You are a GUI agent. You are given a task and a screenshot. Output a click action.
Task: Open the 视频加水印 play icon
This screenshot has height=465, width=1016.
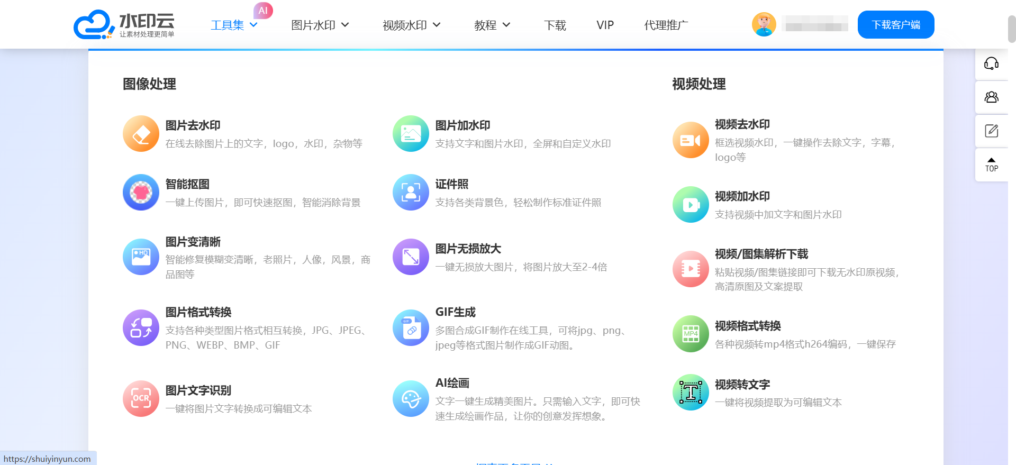tap(691, 204)
